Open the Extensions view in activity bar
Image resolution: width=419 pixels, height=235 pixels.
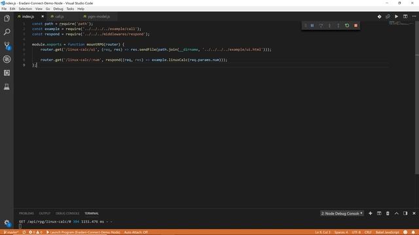point(7,72)
